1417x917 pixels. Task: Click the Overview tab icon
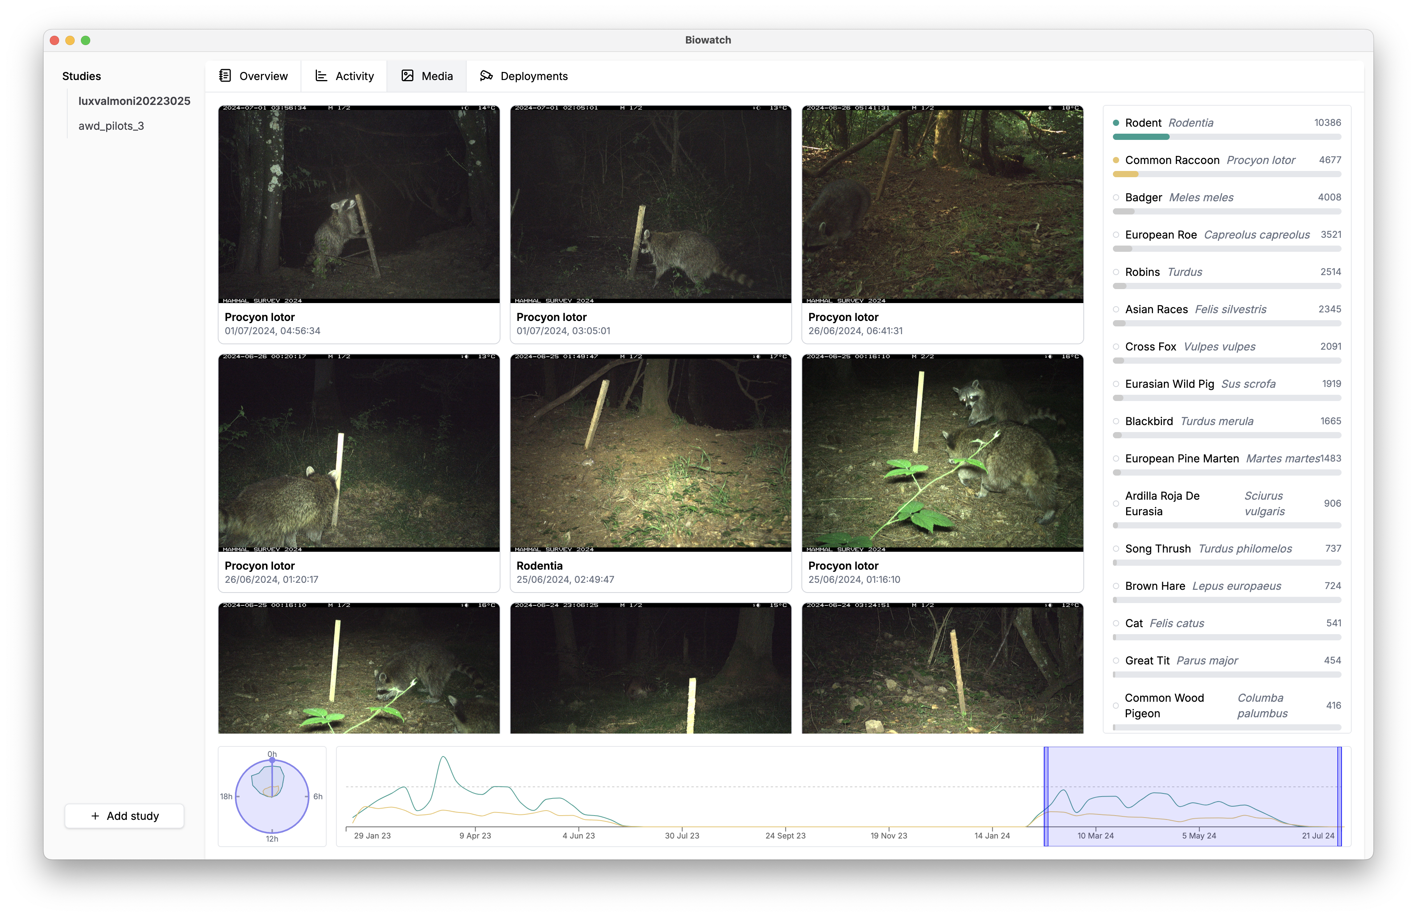225,75
